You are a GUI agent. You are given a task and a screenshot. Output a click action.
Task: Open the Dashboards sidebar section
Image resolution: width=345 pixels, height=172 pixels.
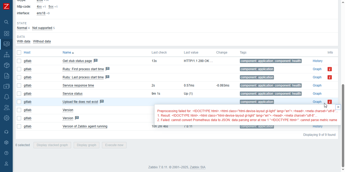click(6, 34)
